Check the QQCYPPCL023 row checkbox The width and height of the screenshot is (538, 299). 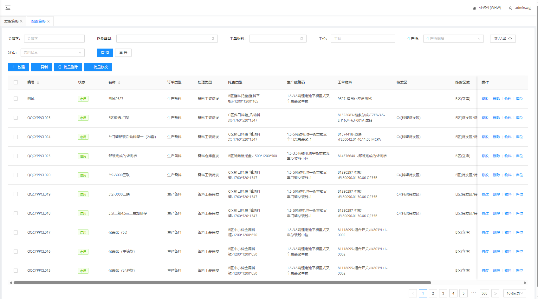(16, 156)
